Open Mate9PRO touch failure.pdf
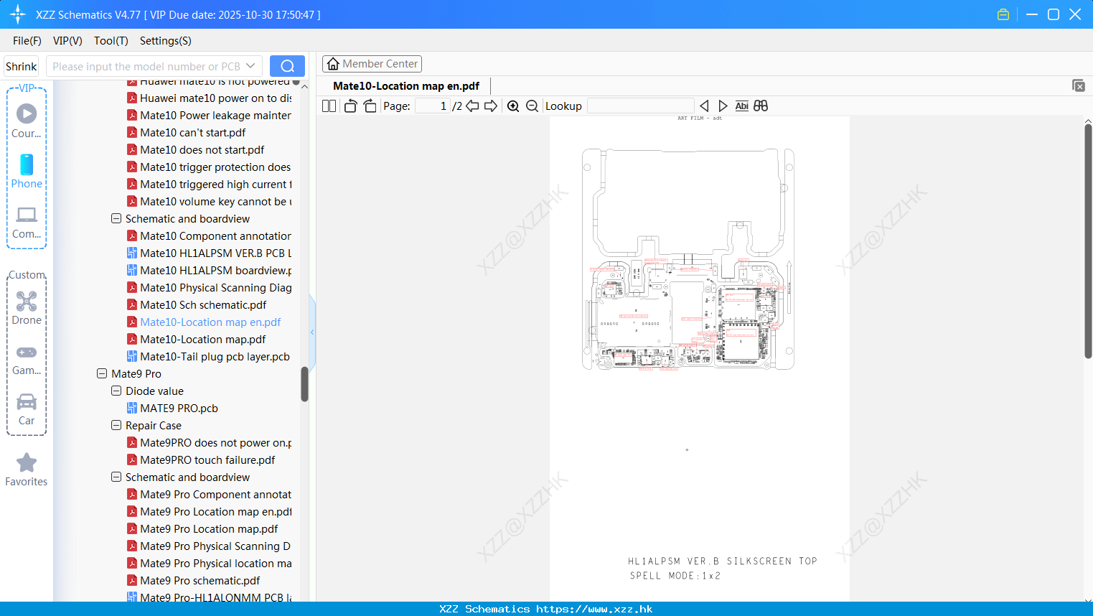Screen dimensions: 1093x616 pyautogui.click(x=201, y=459)
